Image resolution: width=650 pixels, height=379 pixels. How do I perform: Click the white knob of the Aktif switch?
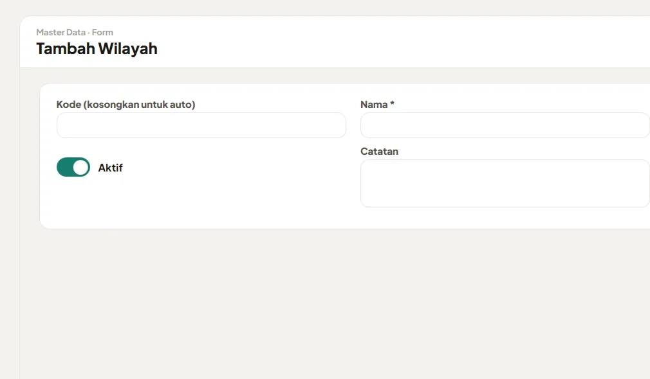pos(81,167)
